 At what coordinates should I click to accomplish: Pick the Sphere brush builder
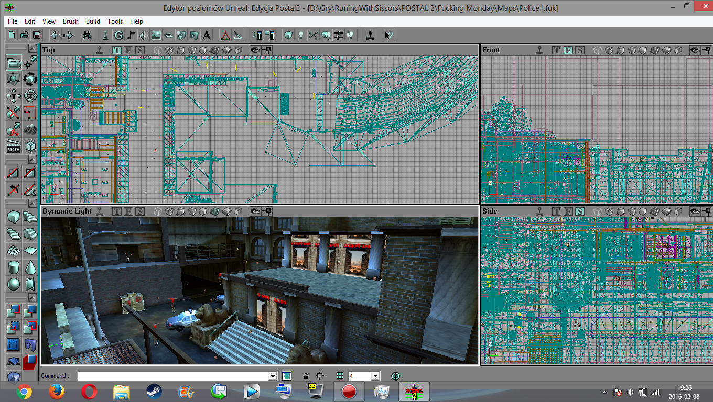click(x=14, y=284)
